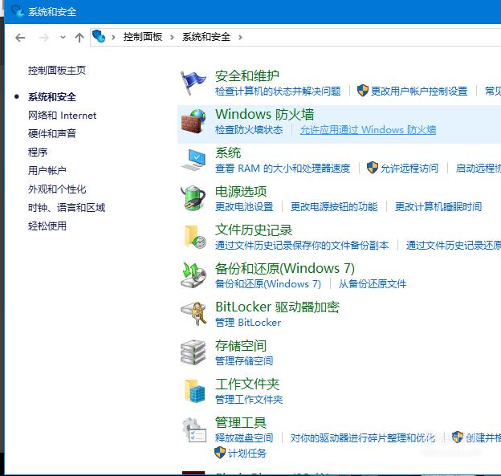
Task: Click the Backup and Restore icon
Action: 193,275
